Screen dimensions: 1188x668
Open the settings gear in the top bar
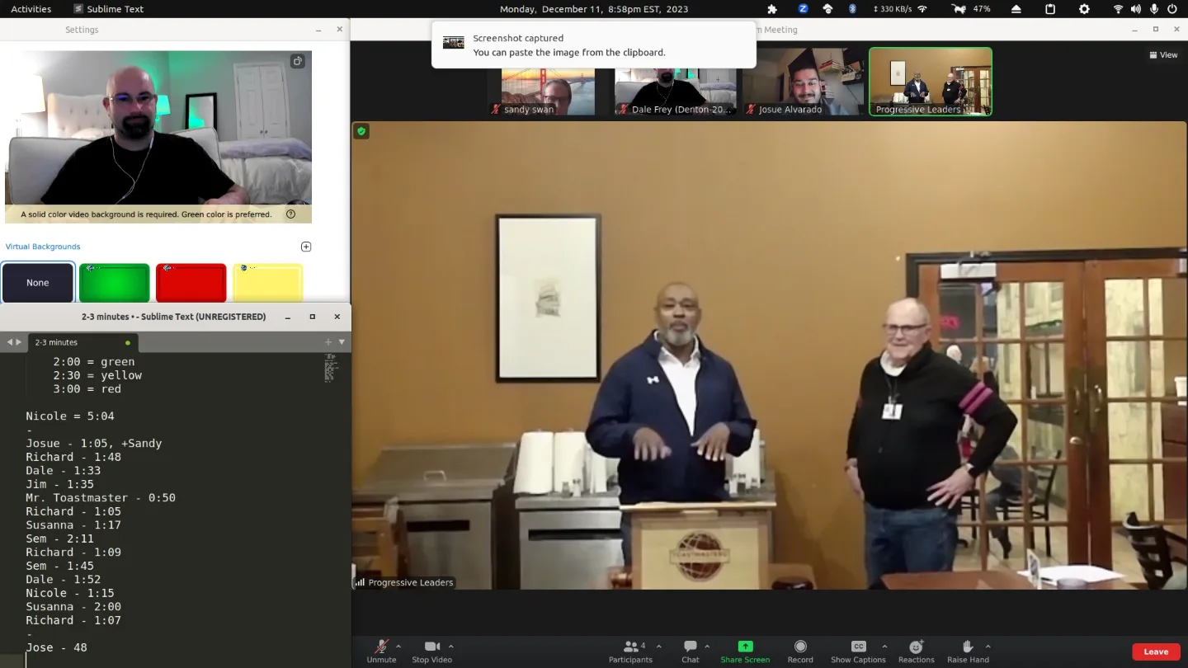(1084, 9)
